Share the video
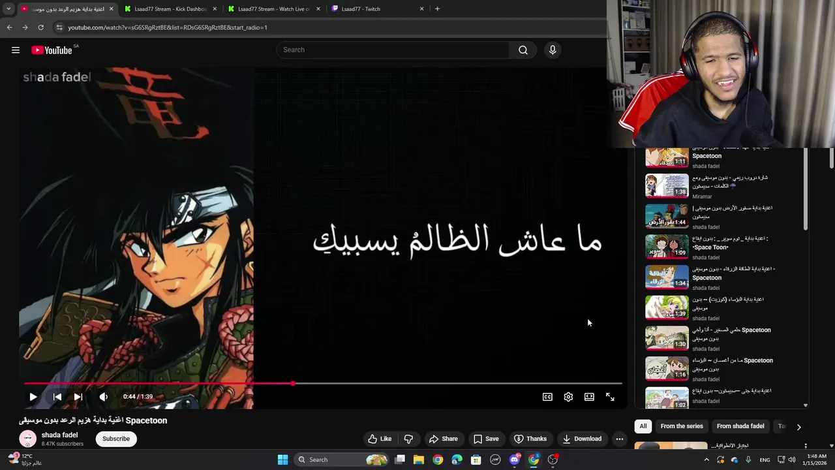The width and height of the screenshot is (835, 470). click(x=444, y=439)
